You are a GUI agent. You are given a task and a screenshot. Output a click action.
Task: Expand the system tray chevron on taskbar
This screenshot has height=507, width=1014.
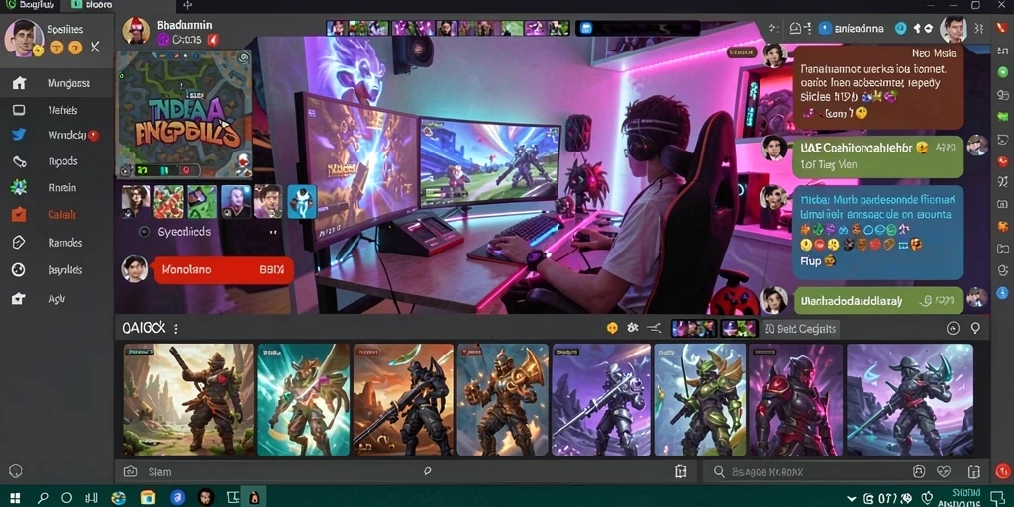(851, 499)
